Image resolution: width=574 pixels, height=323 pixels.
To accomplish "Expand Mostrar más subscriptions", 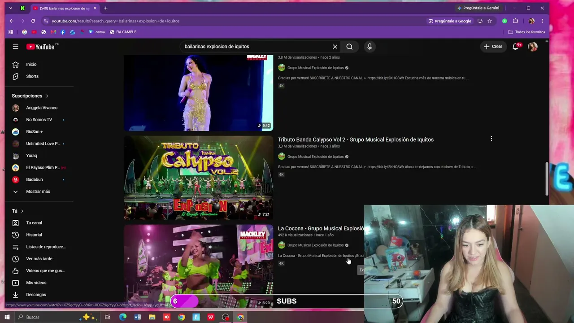I will click(38, 192).
